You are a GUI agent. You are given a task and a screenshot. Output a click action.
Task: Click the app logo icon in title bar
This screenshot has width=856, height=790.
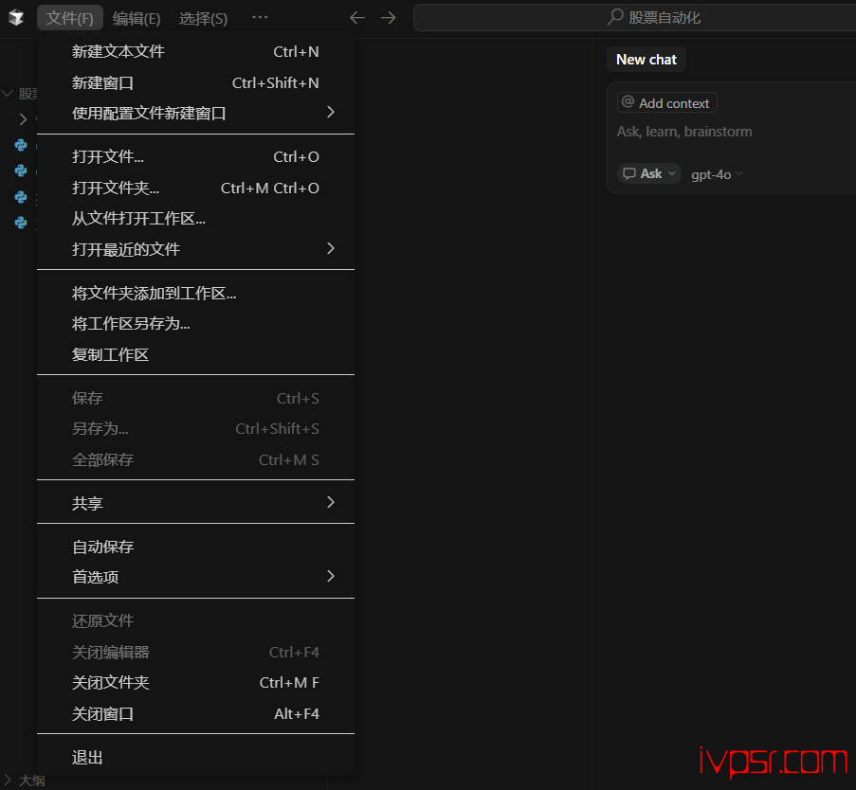pyautogui.click(x=16, y=18)
